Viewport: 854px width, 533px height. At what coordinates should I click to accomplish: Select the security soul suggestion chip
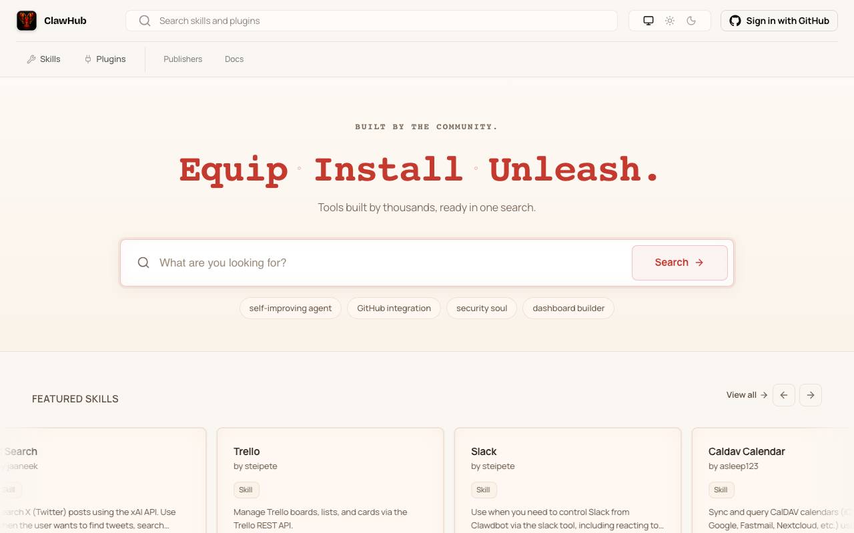(x=482, y=308)
